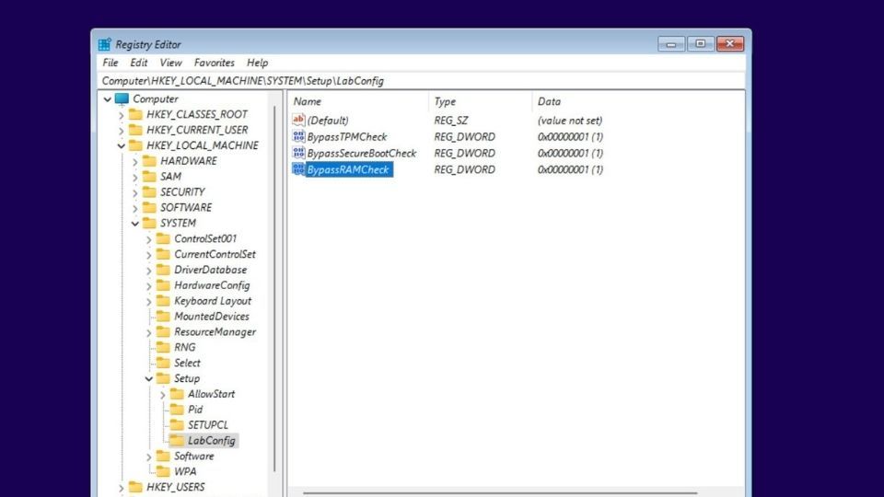This screenshot has height=497, width=884.
Task: Click the HKEY_LOCAL_MACHINE folder icon
Action: pos(135,145)
